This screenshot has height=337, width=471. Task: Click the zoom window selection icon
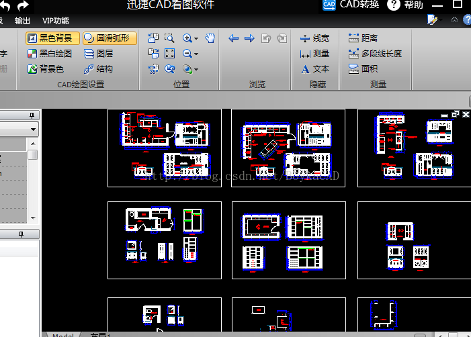169,38
